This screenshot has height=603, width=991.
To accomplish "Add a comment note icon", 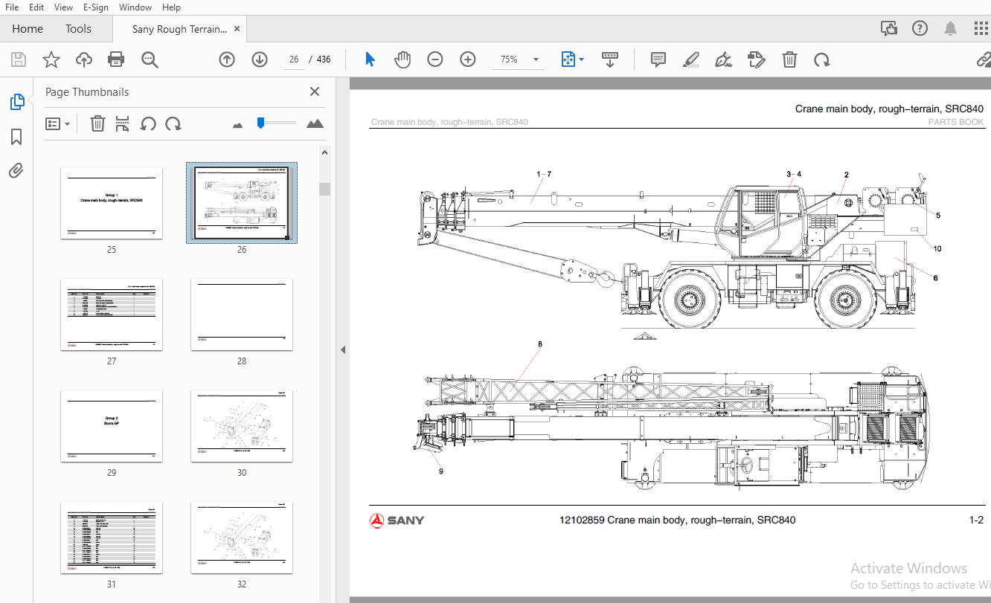I will click(x=658, y=59).
